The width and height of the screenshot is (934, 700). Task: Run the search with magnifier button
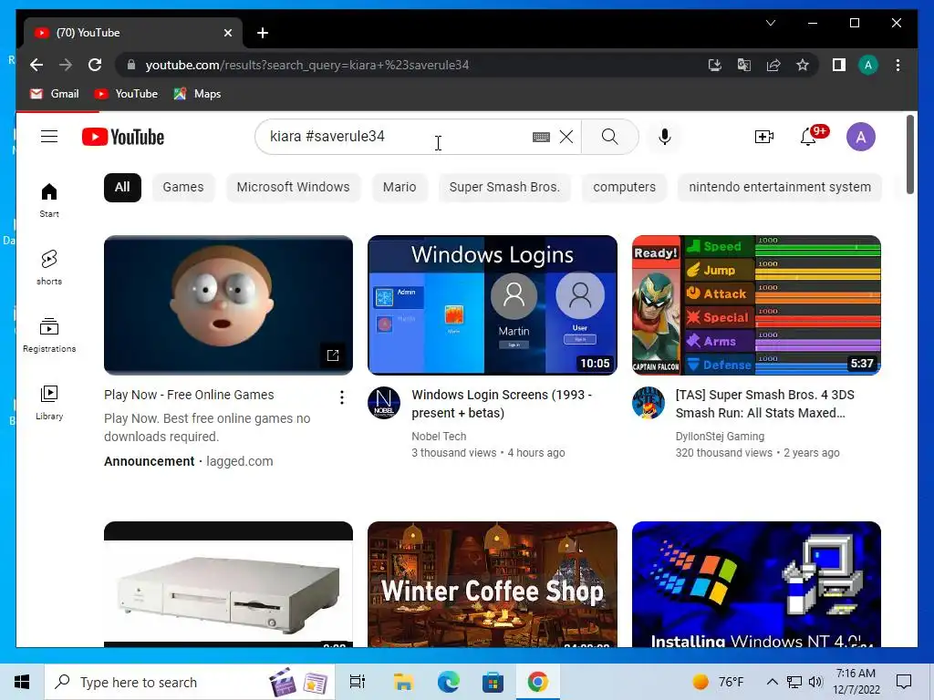tap(610, 137)
